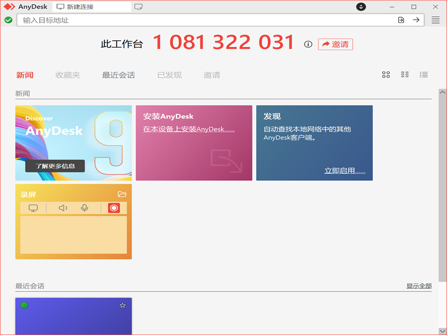This screenshot has width=447, height=335.
Task: Open recordings folder in 录屏 card
Action: tap(122, 194)
